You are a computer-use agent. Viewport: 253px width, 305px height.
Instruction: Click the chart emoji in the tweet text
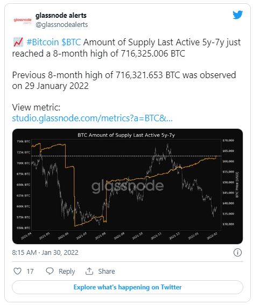(18, 42)
